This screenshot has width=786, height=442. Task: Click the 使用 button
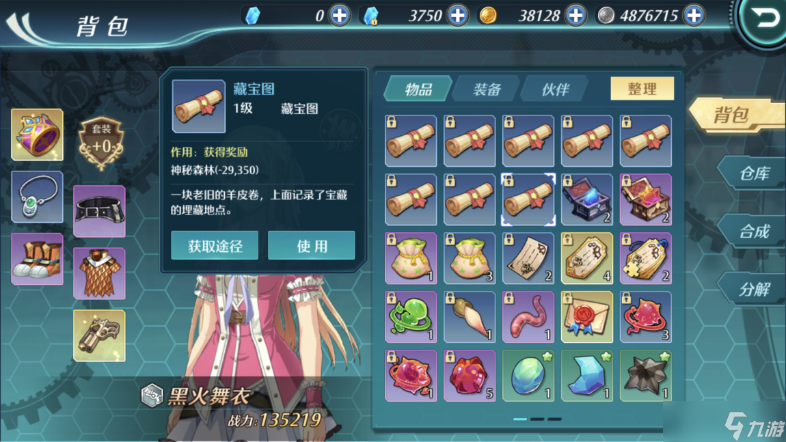tap(312, 245)
